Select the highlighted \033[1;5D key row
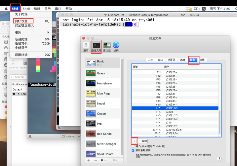Viewport: 237px width, 166px height. (175, 108)
